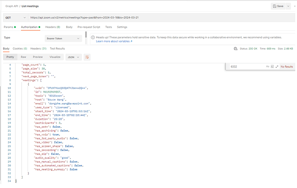Click the search field containing 6332
Screen dimensions: 297x188
247,67
